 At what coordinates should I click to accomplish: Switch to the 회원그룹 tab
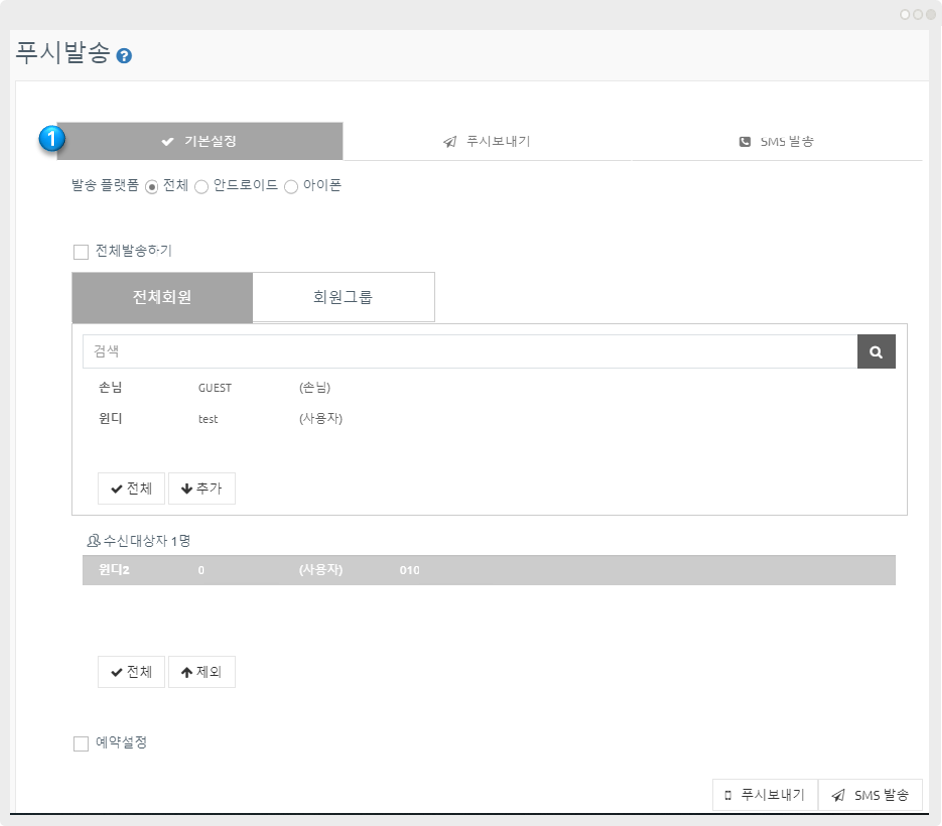click(343, 298)
